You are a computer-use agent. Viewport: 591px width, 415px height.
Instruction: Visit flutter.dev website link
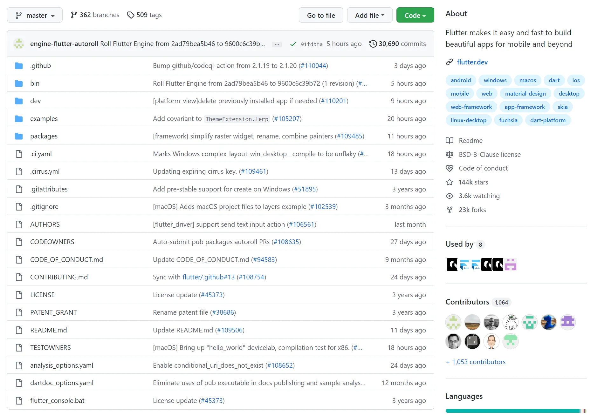472,62
